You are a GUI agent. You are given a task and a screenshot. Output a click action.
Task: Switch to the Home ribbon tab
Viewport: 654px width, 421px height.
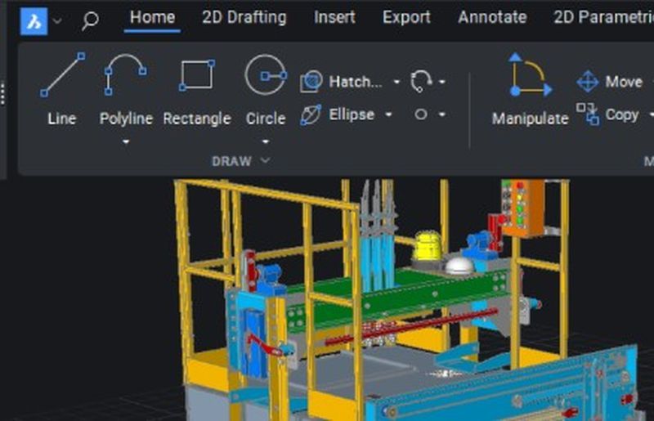pos(152,17)
